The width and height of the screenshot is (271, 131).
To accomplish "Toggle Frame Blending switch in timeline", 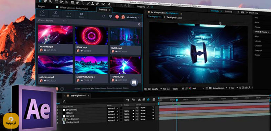I will (x=144, y=100).
